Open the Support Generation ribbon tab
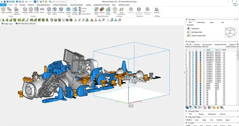Image resolution: width=239 pixels, height=126 pixels. pos(60,5)
